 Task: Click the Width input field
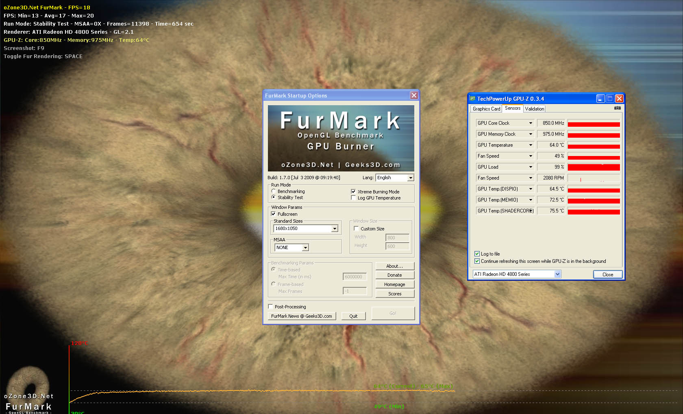coord(397,238)
